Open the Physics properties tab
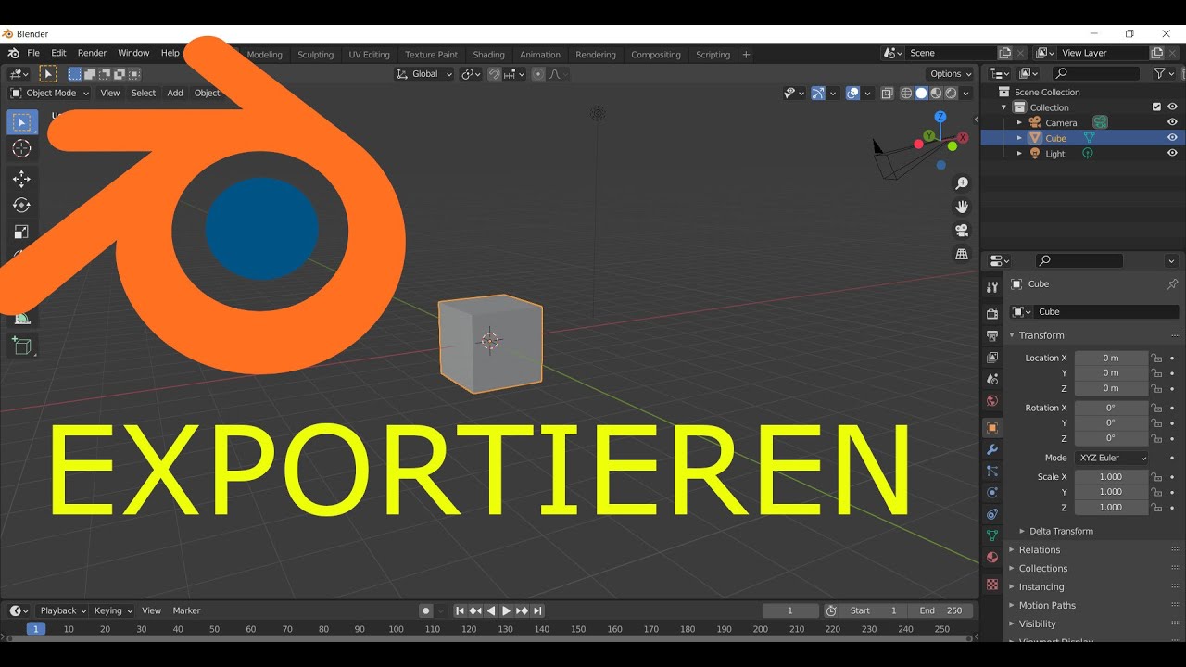The height and width of the screenshot is (667, 1186). point(992,493)
